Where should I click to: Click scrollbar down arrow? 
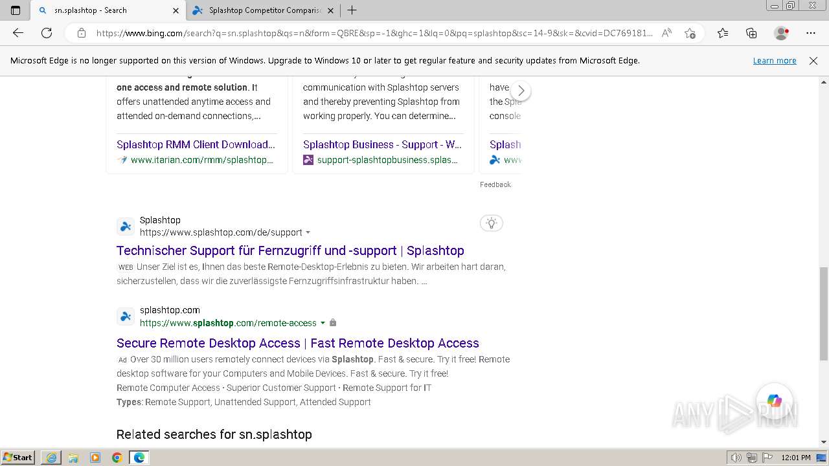tap(824, 442)
